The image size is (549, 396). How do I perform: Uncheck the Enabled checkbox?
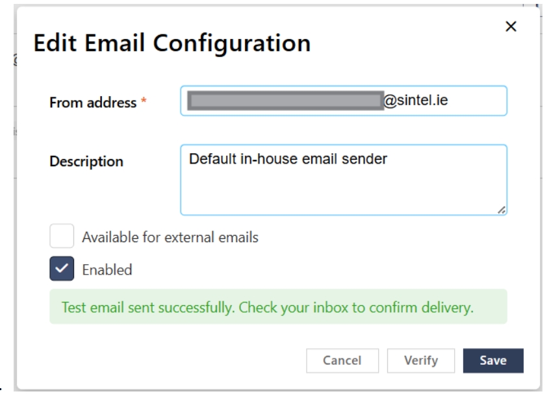click(62, 269)
